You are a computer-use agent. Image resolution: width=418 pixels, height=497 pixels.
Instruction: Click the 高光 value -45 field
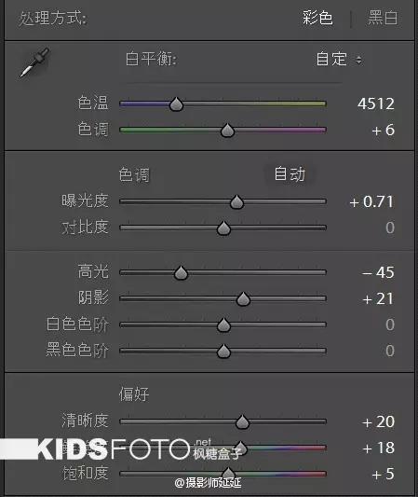click(378, 272)
